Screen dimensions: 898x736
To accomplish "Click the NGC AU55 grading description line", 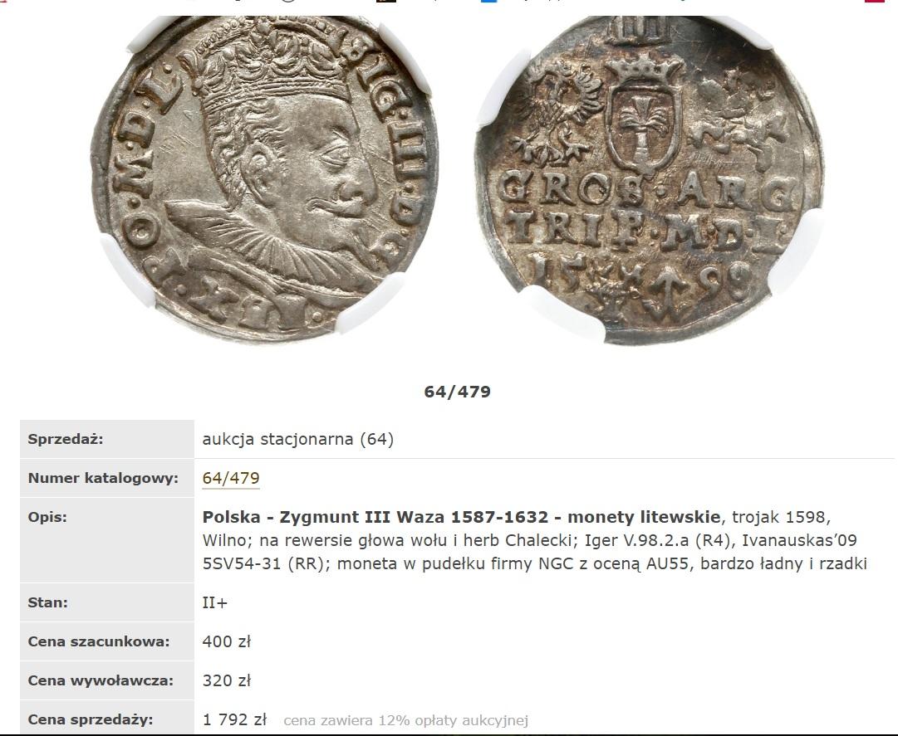I will (x=534, y=564).
